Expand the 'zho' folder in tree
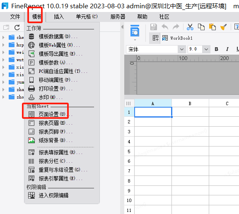Image resolution: width=239 pixels, height=214 pixels. coord(3,97)
